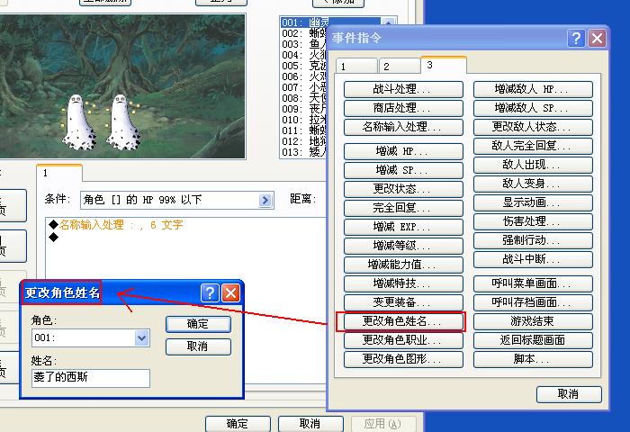This screenshot has height=432, width=630.
Task: Cancel the 事件指令 dialog with 取消
Action: [569, 394]
